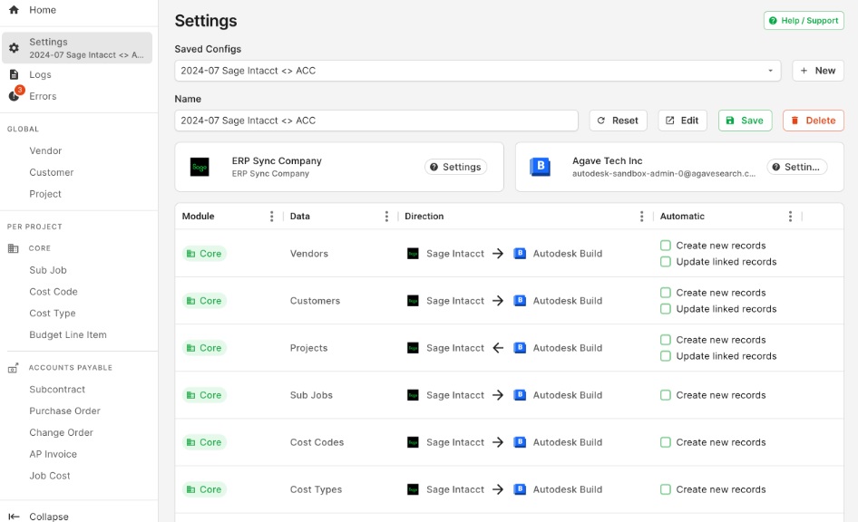Image resolution: width=858 pixels, height=522 pixels.
Task: Click the Collapse sidebar arrow icon
Action: click(x=14, y=517)
